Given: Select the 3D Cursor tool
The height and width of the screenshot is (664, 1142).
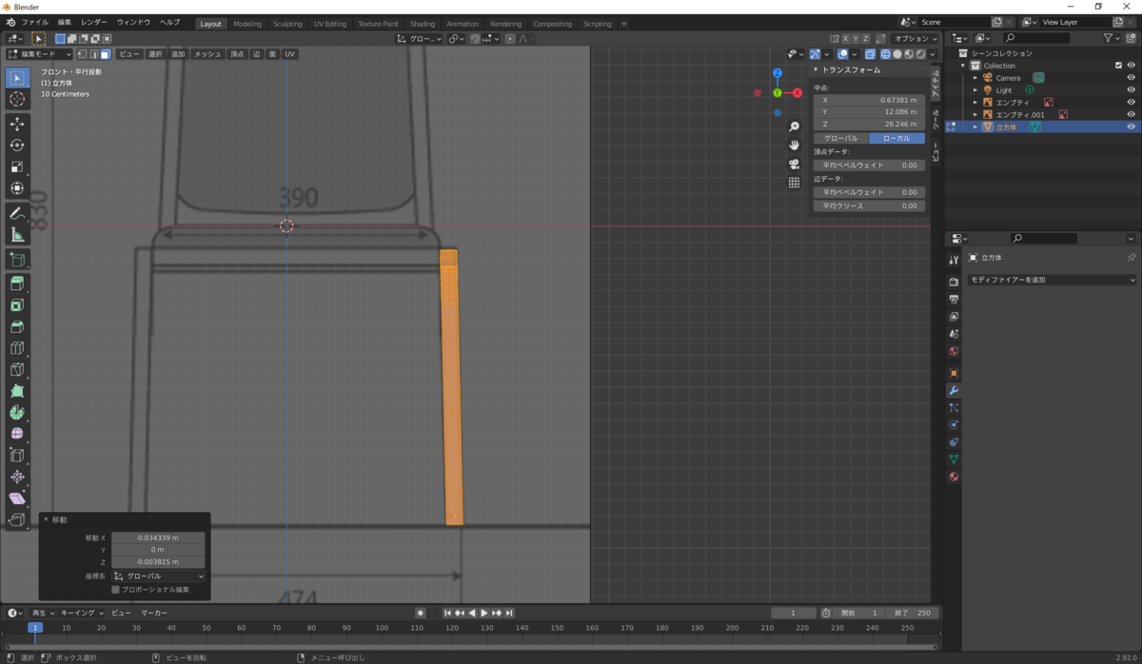Looking at the screenshot, I should click(17, 99).
